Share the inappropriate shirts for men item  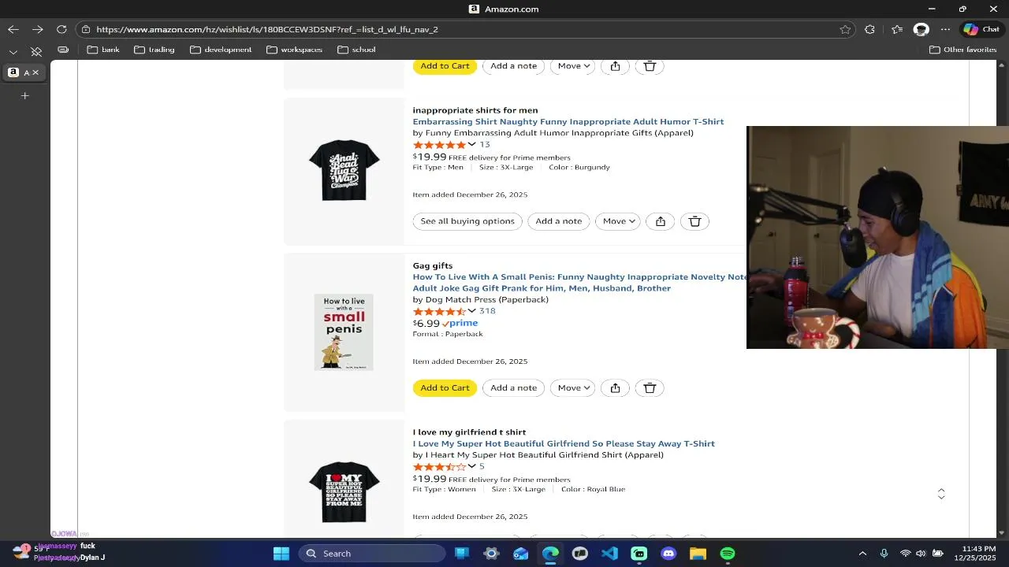point(661,221)
